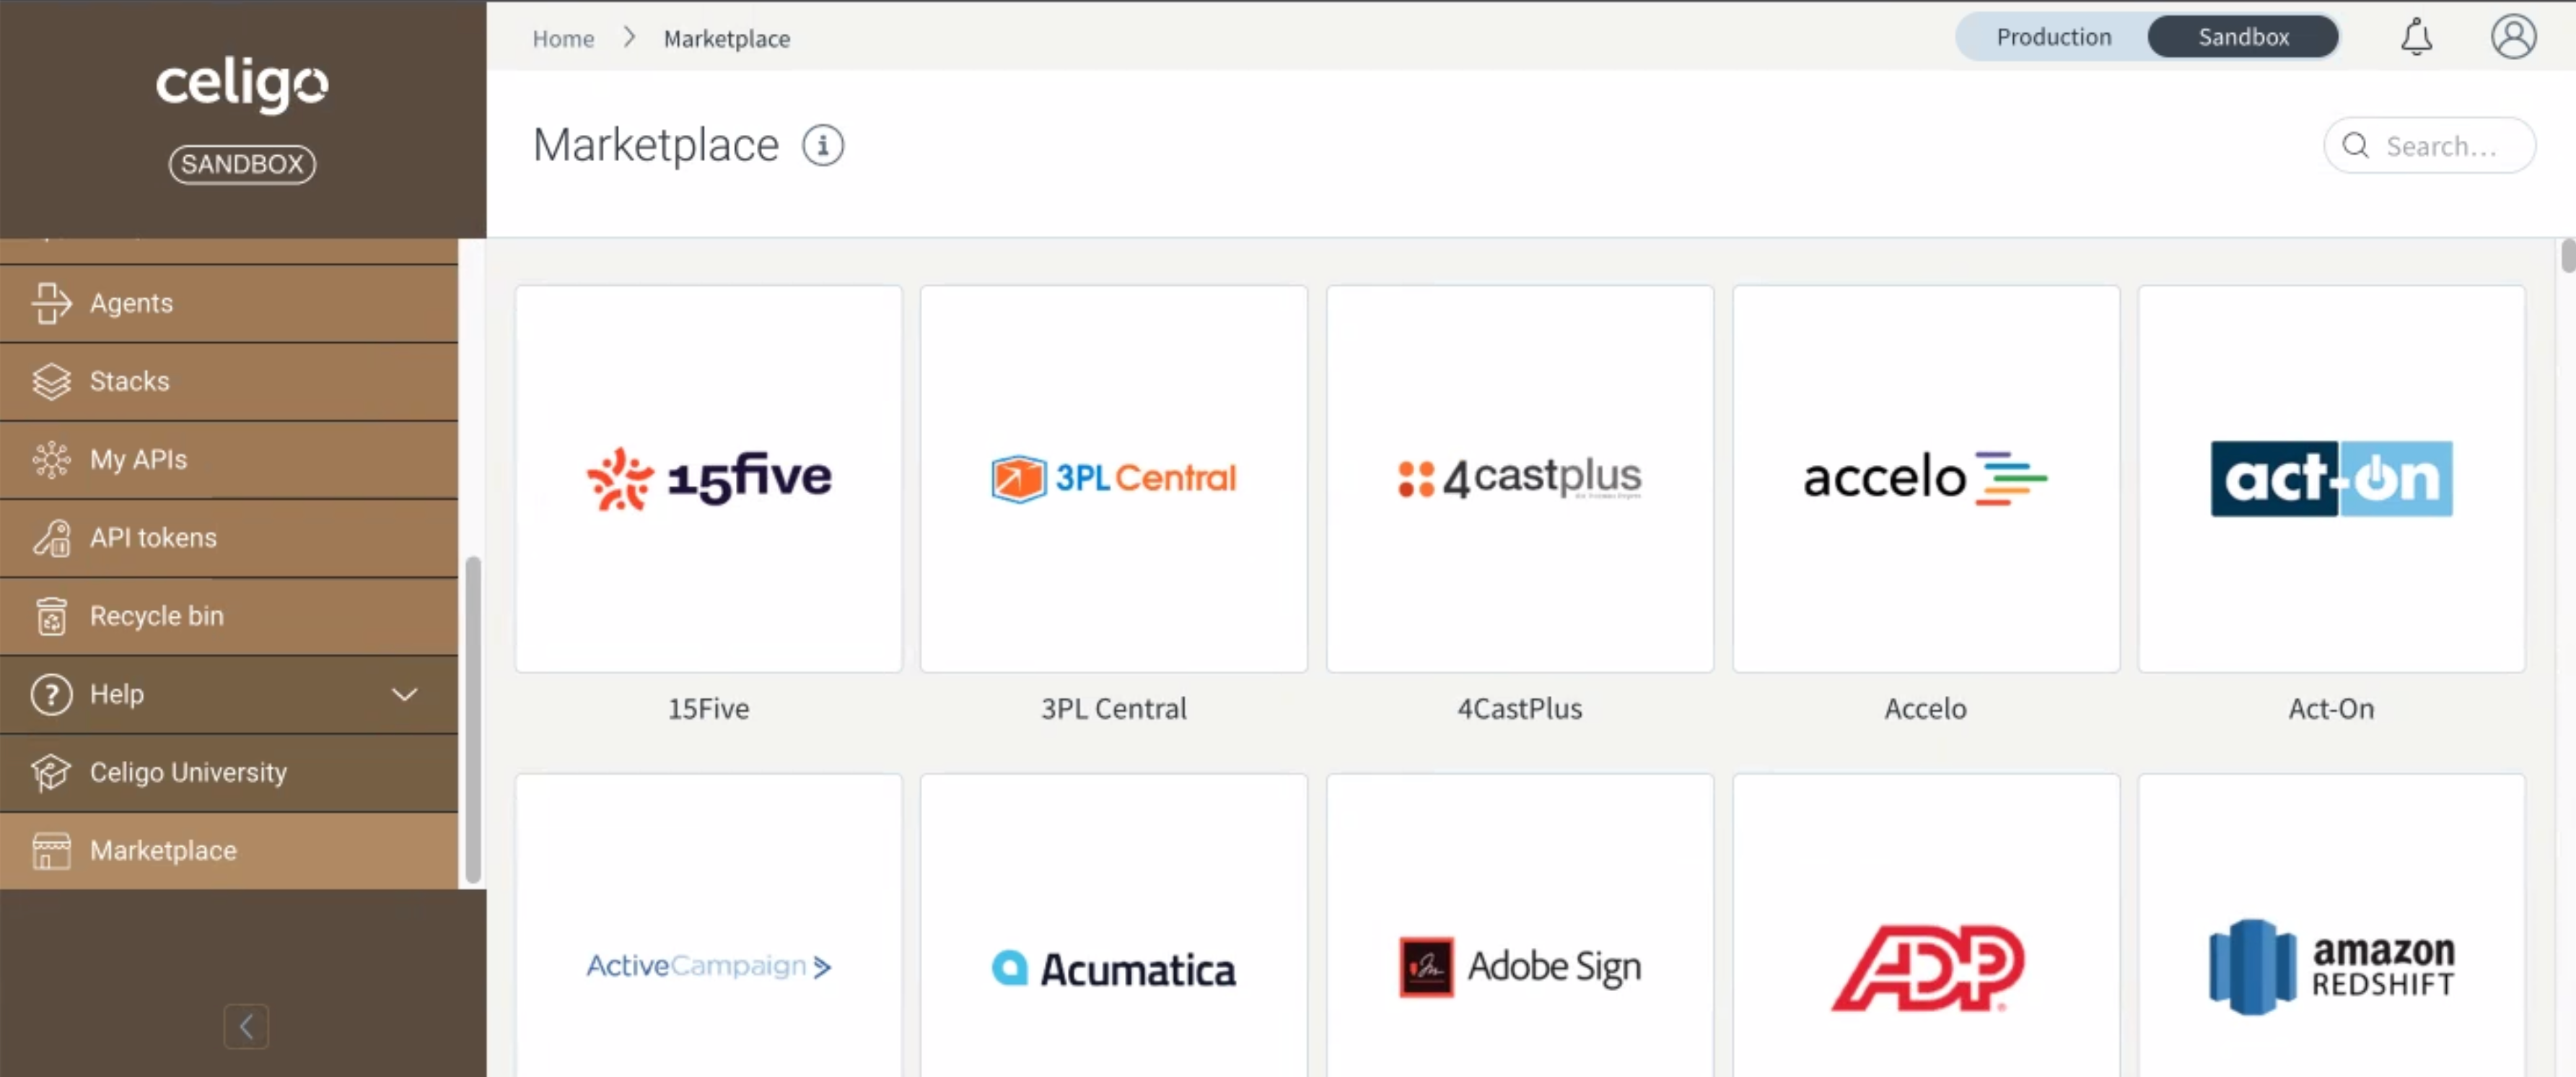Open the Help sidebar menu item
Screen dimensions: 2576x1077
click(x=117, y=694)
